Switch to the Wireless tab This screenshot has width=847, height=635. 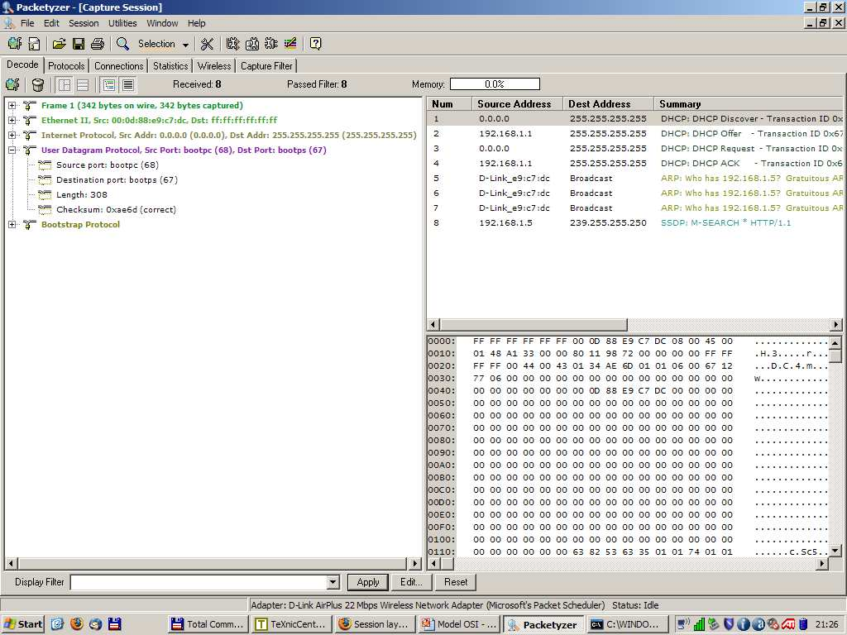click(214, 66)
